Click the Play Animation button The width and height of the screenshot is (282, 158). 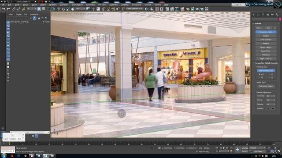[x=224, y=148]
